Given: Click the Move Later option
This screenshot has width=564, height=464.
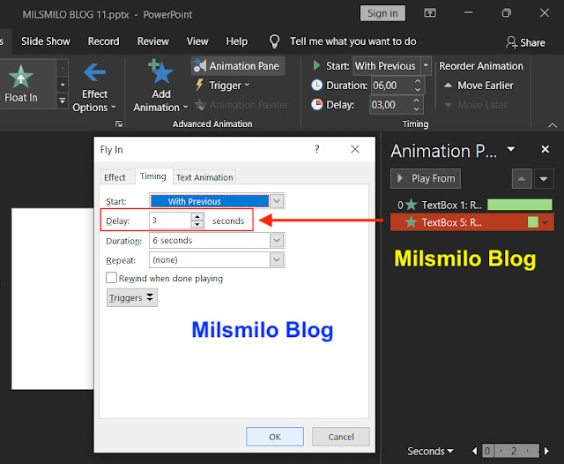Looking at the screenshot, I should tap(476, 105).
